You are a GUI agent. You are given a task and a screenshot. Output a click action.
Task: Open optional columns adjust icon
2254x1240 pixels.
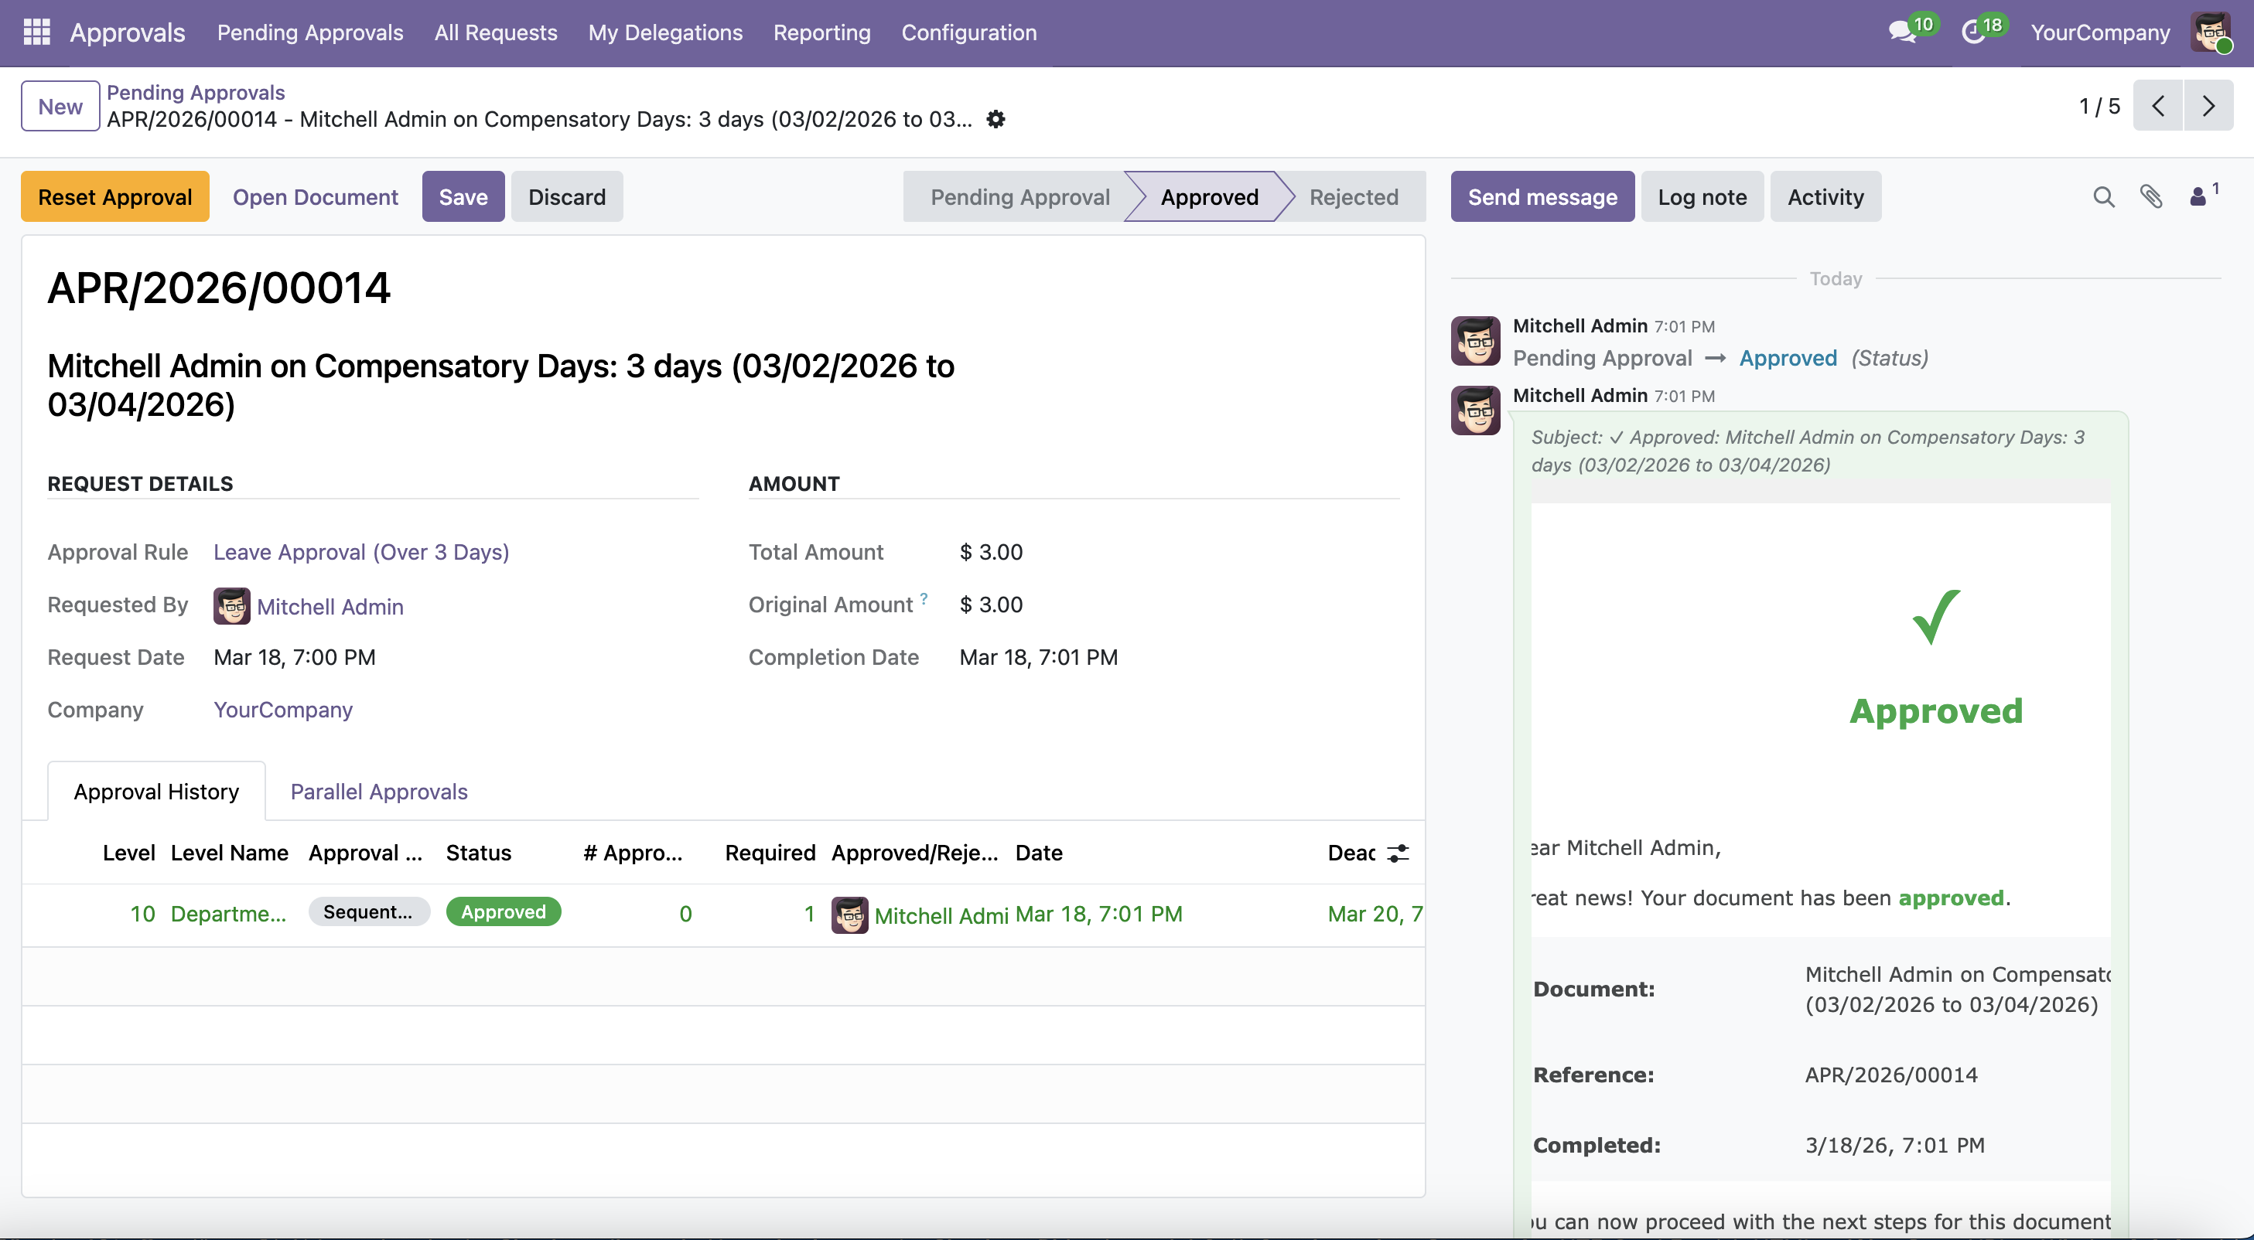pyautogui.click(x=1399, y=853)
